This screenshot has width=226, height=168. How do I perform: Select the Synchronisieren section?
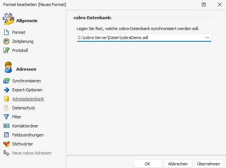click(26, 81)
